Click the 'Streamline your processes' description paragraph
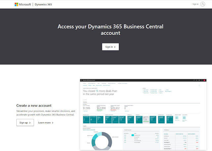The width and height of the screenshot is (212, 151). click(46, 113)
